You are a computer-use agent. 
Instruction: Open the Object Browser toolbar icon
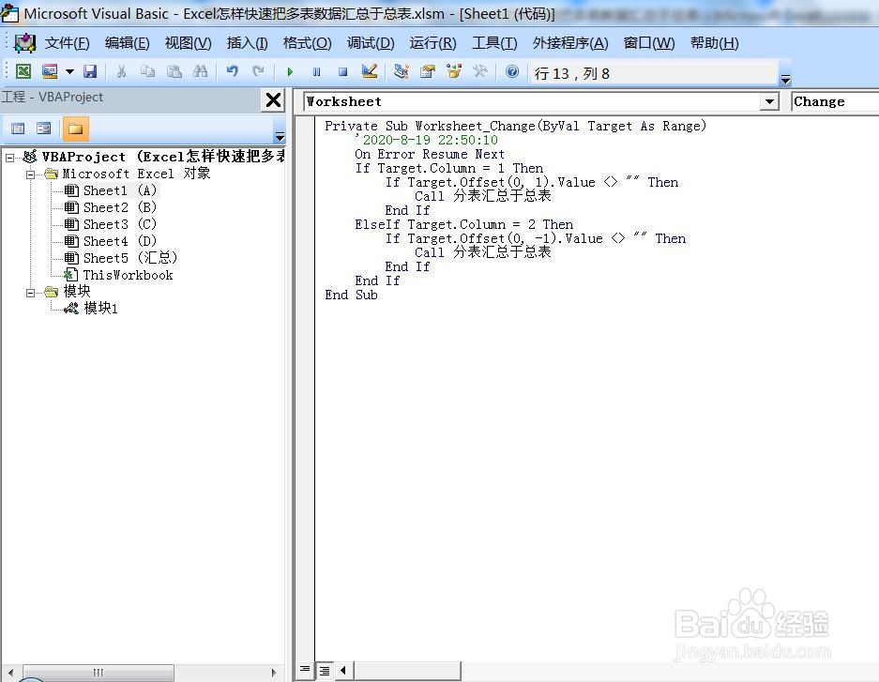click(x=454, y=71)
